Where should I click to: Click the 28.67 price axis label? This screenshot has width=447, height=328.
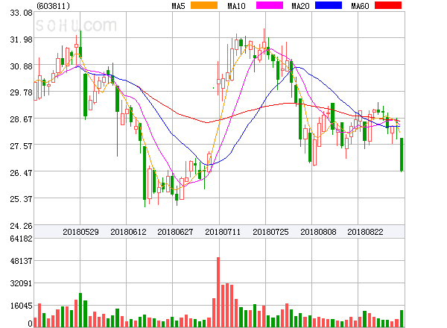tap(21, 119)
